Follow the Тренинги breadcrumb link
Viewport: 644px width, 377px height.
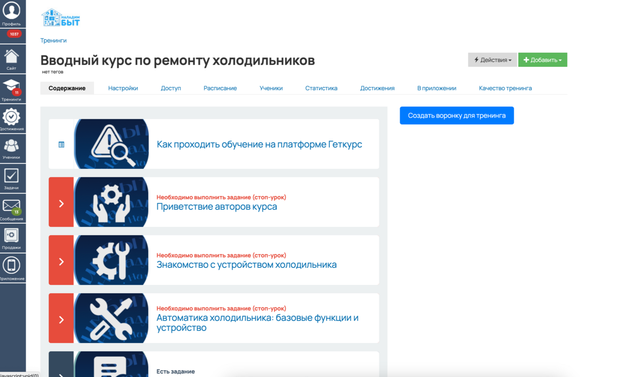point(53,40)
